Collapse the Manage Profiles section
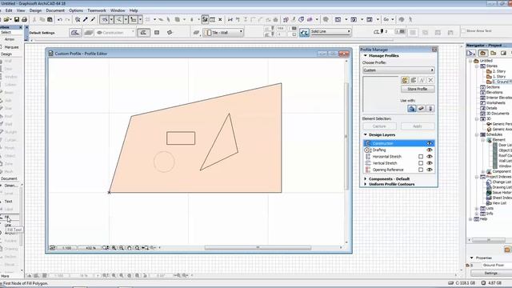The image size is (512, 288). coord(366,56)
